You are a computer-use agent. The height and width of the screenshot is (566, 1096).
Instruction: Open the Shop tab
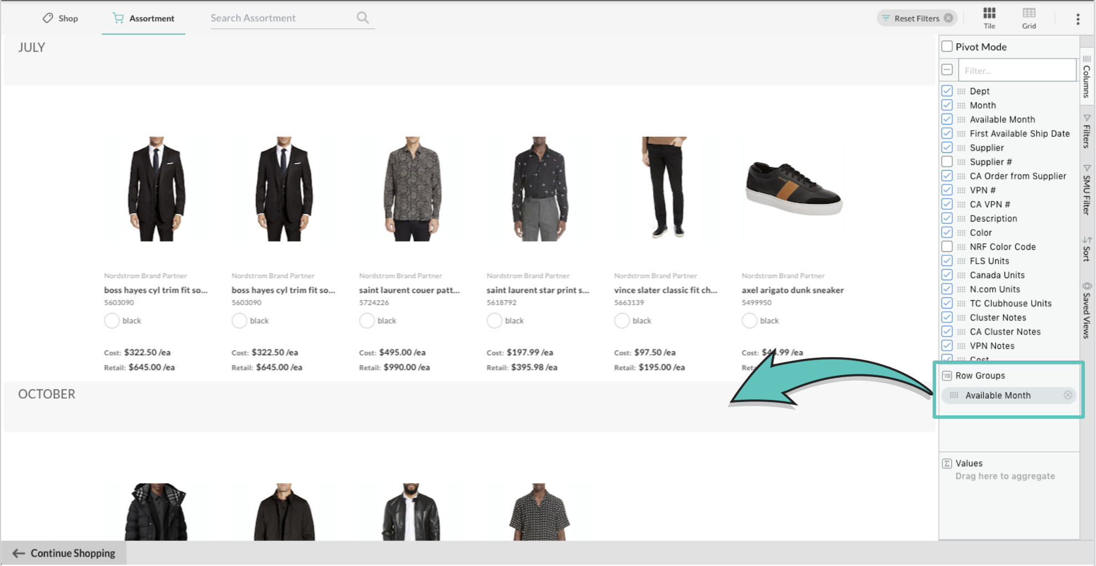(x=60, y=18)
